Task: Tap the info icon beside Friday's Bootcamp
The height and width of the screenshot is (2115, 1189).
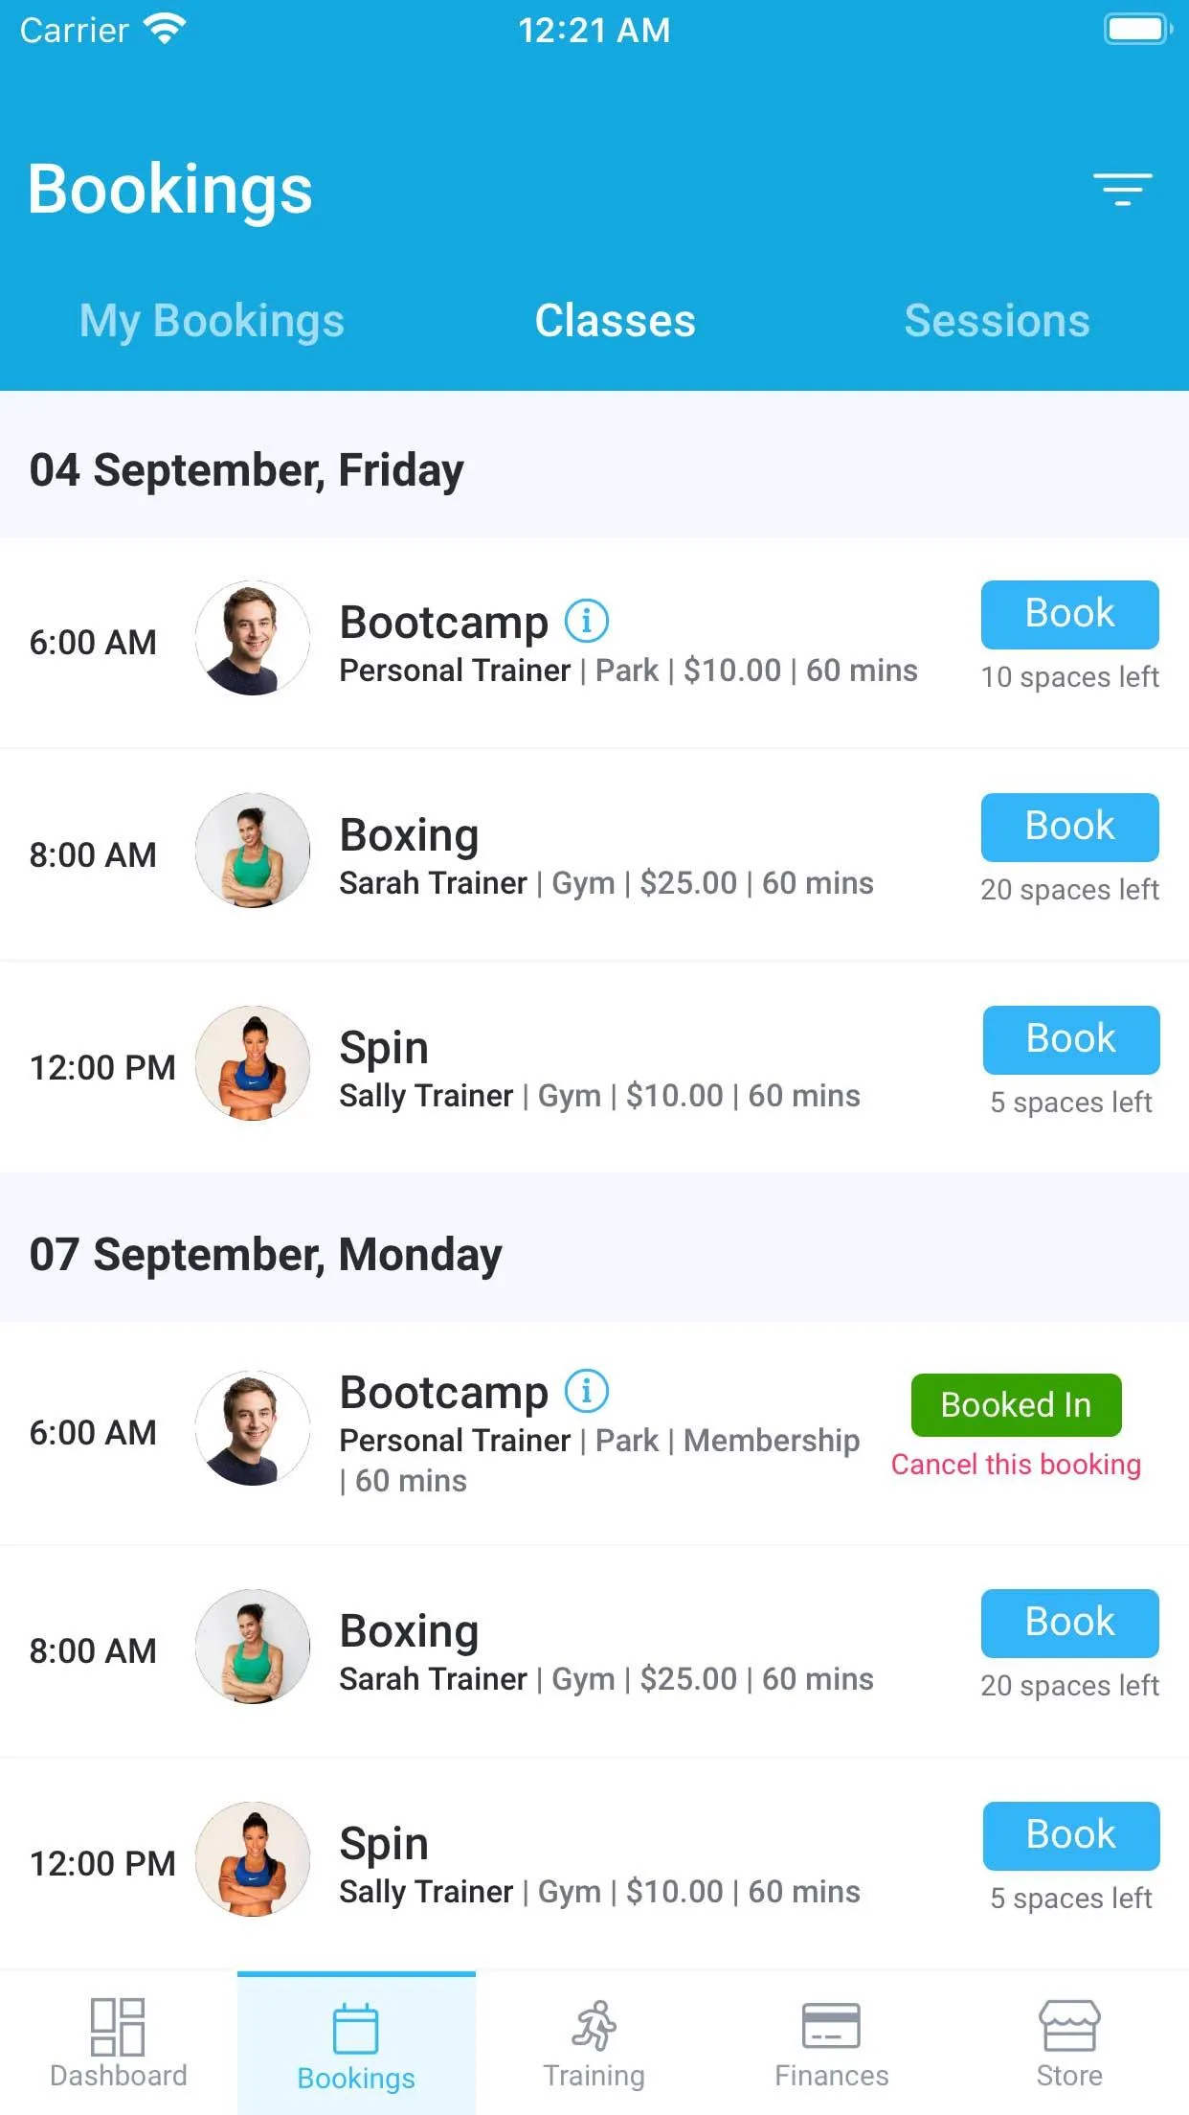Action: [x=587, y=621]
